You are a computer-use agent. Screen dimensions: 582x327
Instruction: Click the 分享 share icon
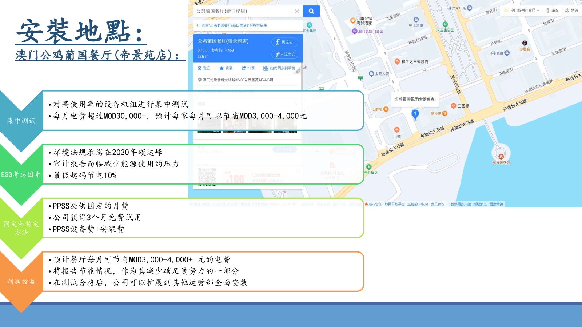pyautogui.click(x=244, y=68)
